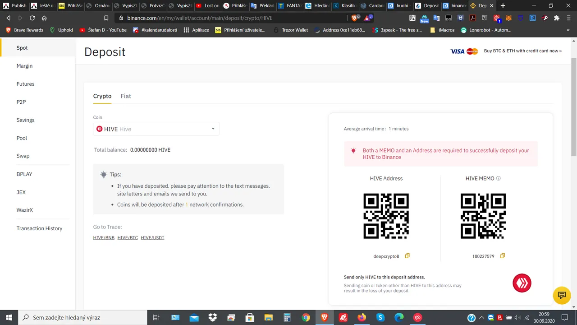Bookmark this page with the bookmark icon
Screen dimensions: 577x325
[x=106, y=18]
